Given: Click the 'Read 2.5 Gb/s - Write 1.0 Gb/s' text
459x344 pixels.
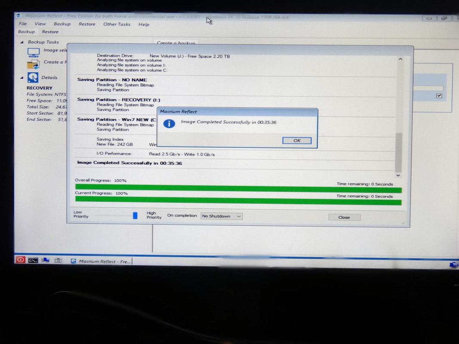Looking at the screenshot, I should click(x=182, y=154).
